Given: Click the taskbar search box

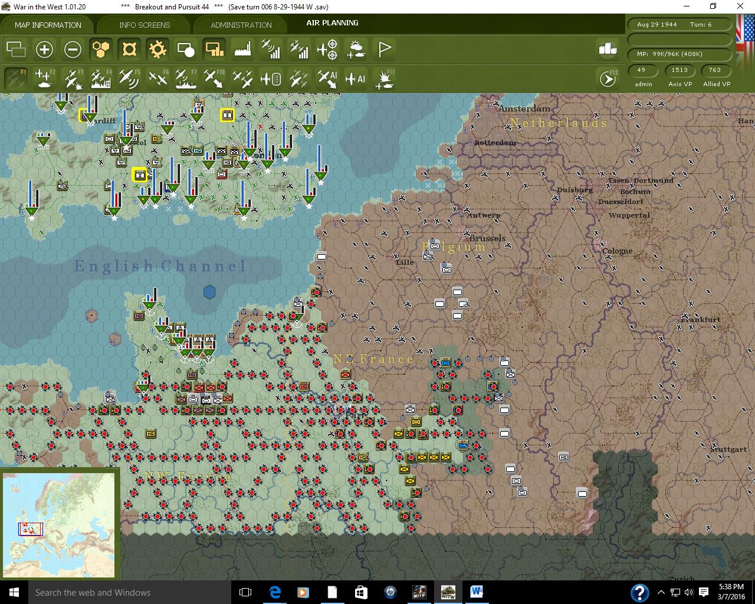Looking at the screenshot, I should pyautogui.click(x=129, y=592).
